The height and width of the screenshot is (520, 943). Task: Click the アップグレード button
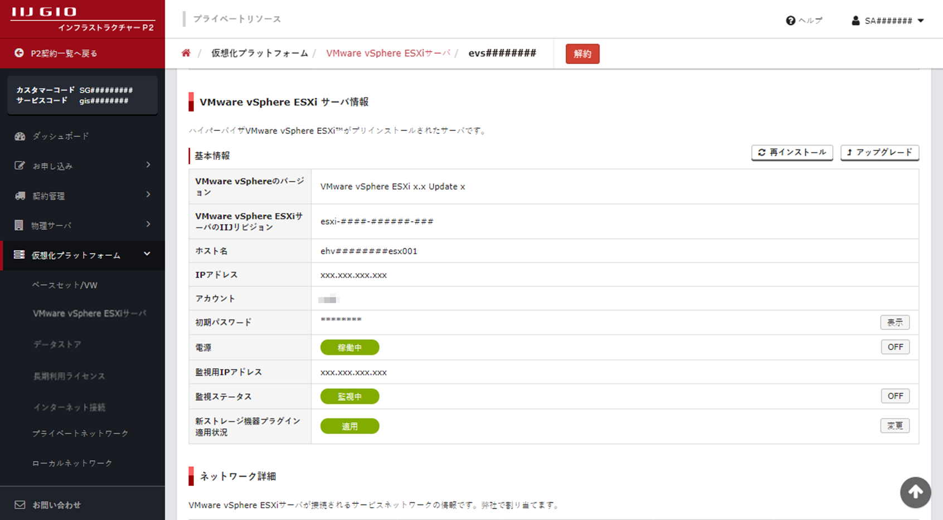point(879,152)
